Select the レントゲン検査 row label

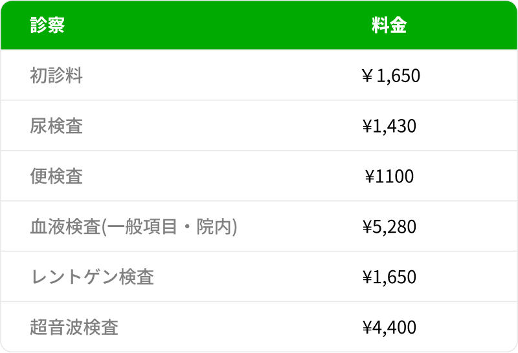(92, 277)
